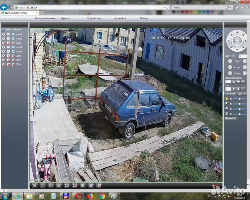Click the fullscreen view icon in bottom toolbar

click(x=34, y=185)
